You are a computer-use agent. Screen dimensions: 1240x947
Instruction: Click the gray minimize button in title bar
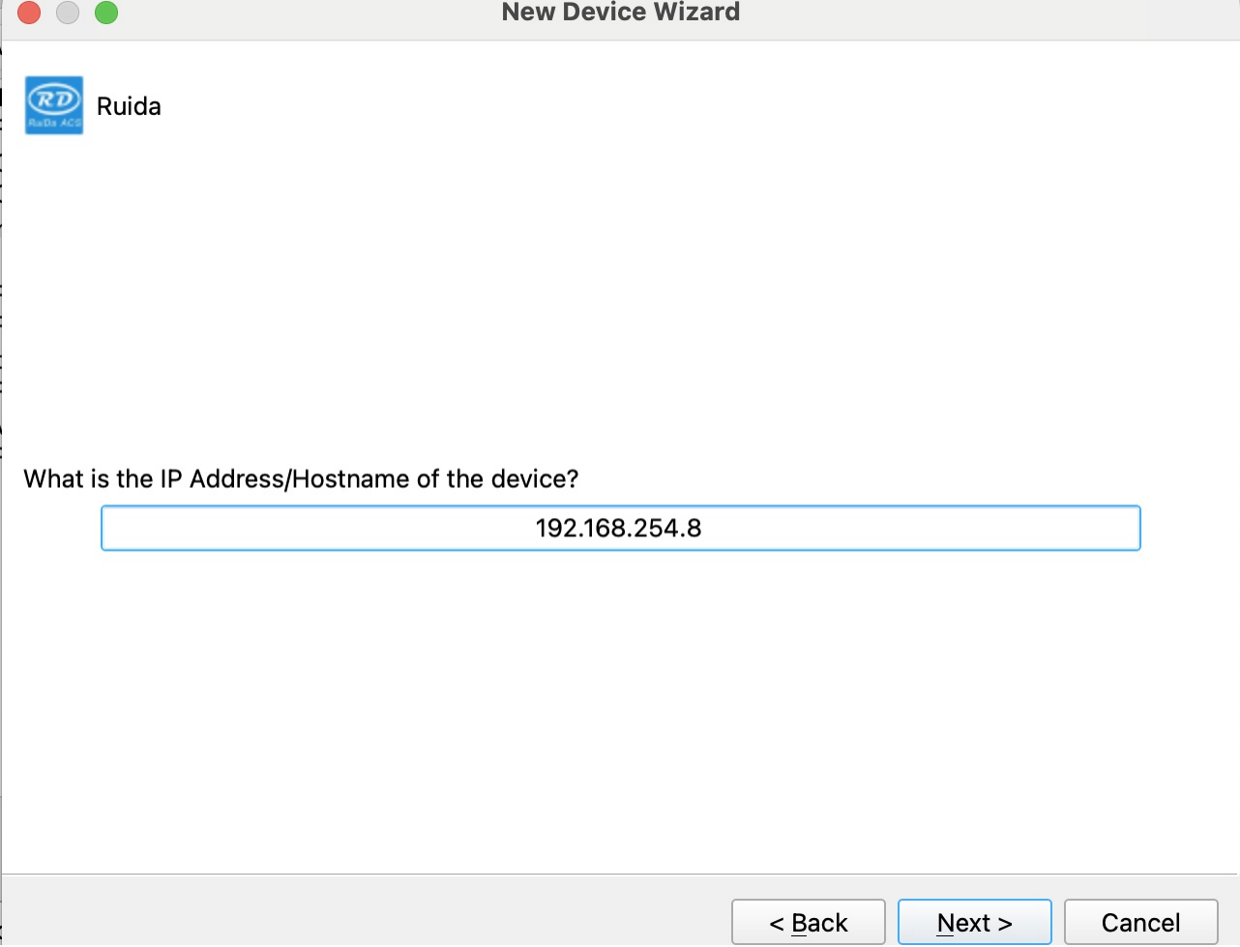tap(68, 14)
